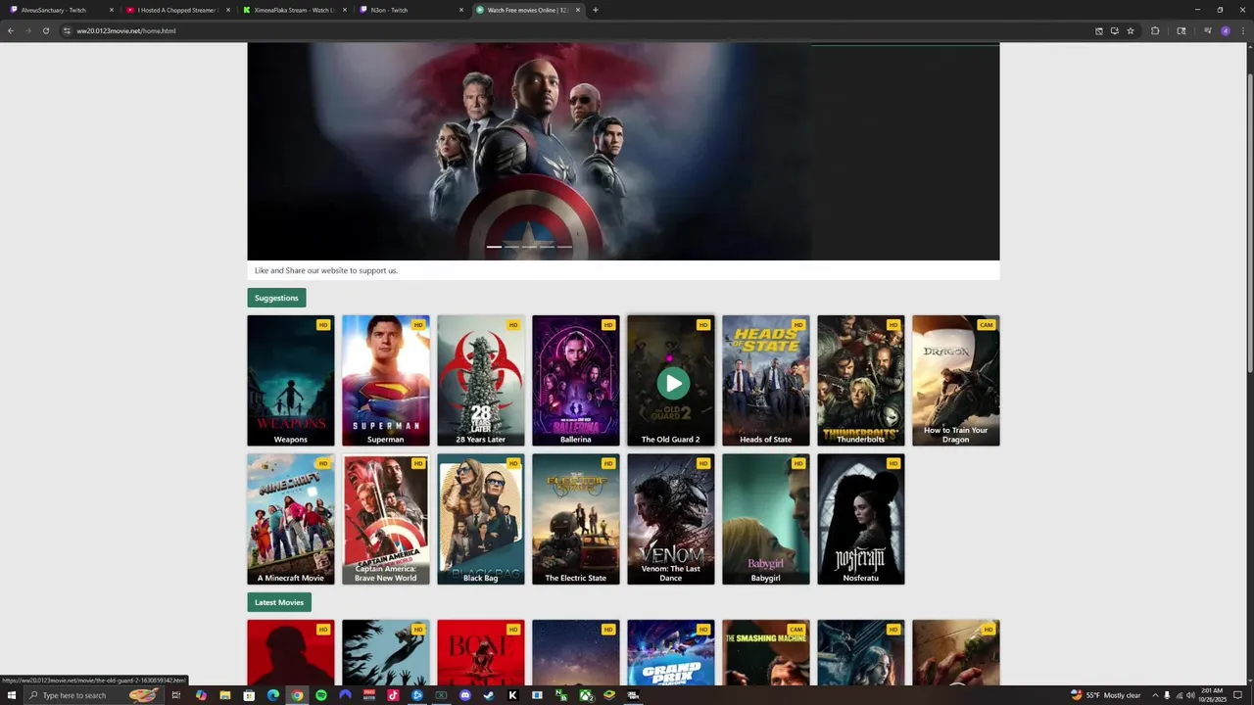1254x705 pixels.
Task: Open Task View in the taskbar
Action: [177, 695]
